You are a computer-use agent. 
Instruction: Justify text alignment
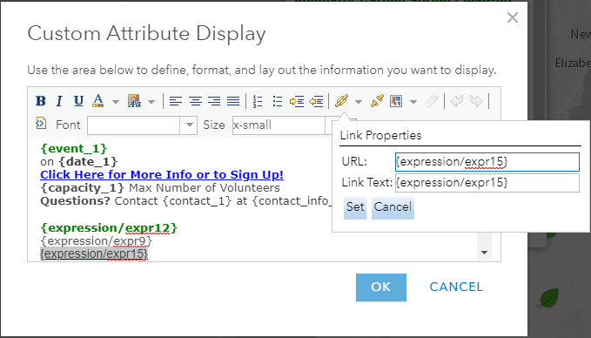tap(233, 101)
